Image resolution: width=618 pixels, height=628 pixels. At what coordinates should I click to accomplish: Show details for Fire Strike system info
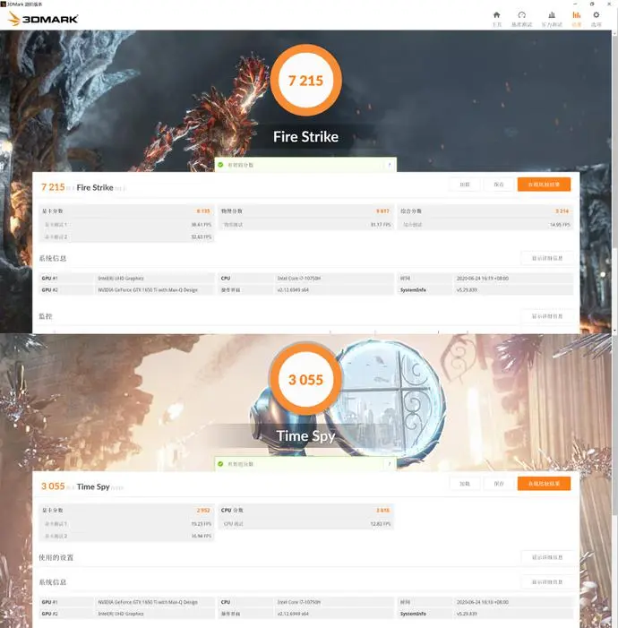tap(547, 258)
